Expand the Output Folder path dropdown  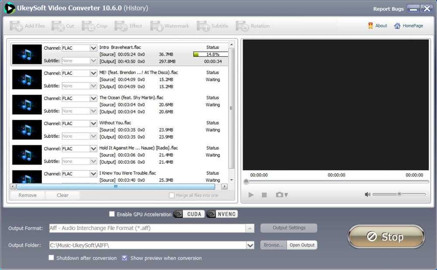pos(250,246)
